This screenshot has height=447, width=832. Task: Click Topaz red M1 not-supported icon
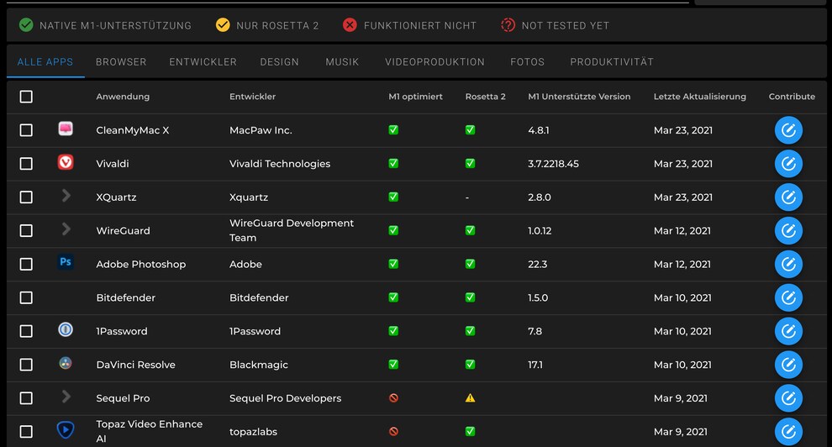(393, 431)
